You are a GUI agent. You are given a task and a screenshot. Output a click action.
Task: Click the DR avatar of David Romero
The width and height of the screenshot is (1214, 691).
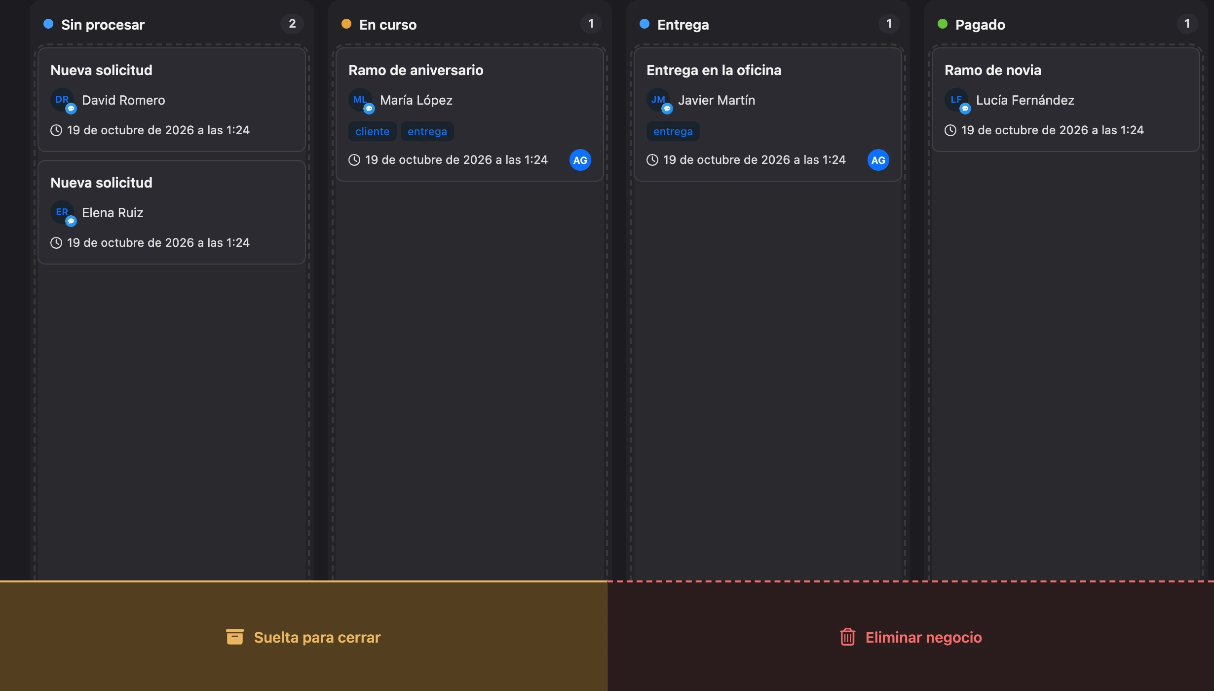click(62, 100)
